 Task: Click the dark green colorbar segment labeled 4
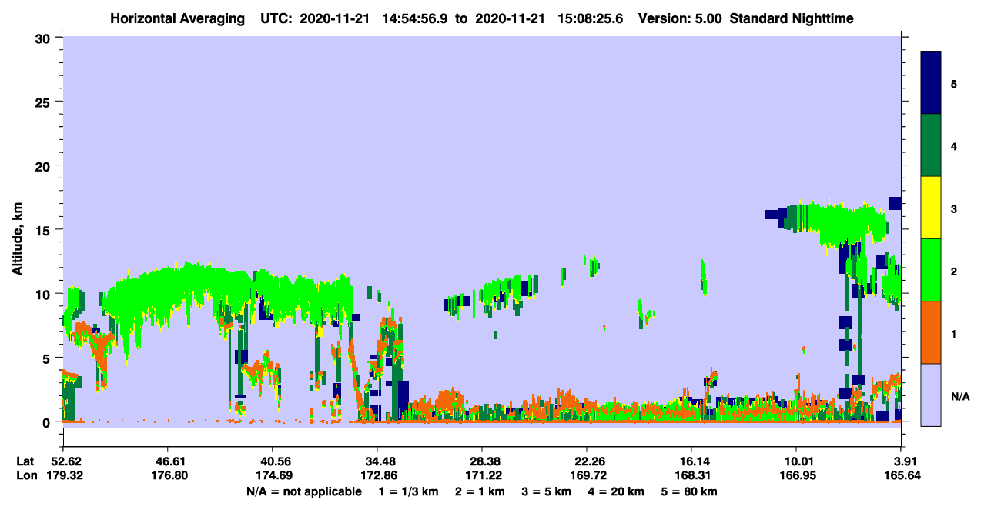[931, 145]
